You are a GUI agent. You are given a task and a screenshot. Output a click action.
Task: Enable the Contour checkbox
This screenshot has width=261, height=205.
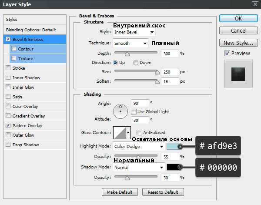tap(14, 49)
